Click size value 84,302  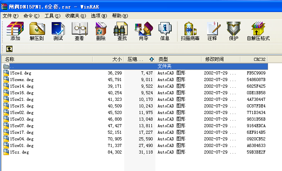115,152
